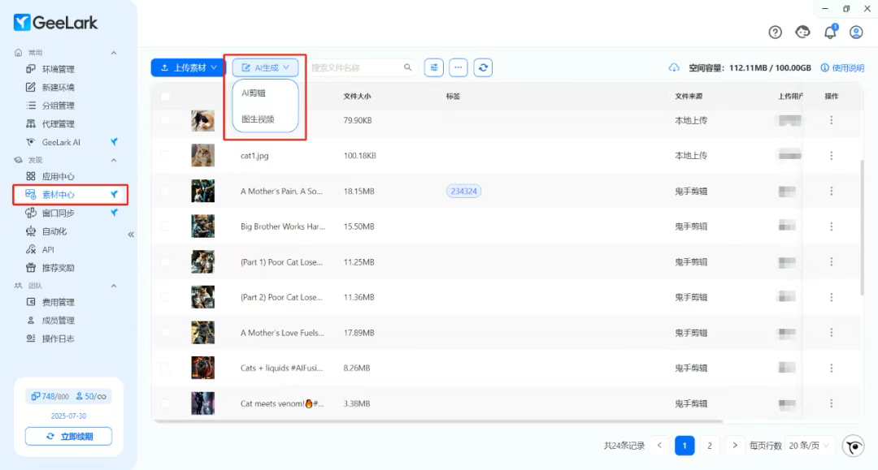This screenshot has width=878, height=470.
Task: Open the 使用说明 instructions link
Action: 843,68
